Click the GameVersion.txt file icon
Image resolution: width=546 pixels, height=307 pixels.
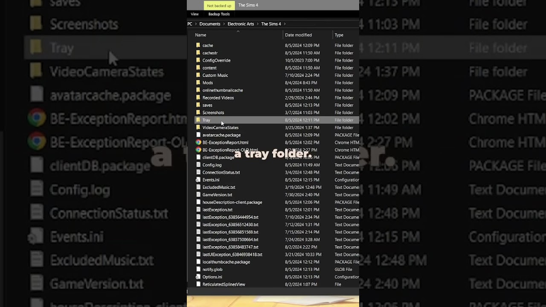(198, 194)
